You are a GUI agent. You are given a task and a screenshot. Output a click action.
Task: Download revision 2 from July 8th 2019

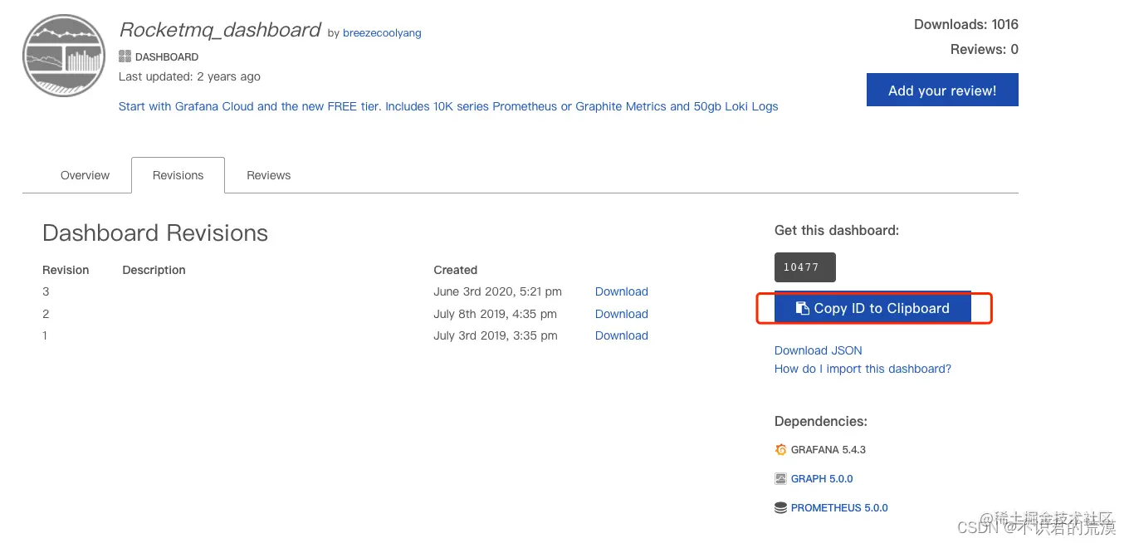click(622, 314)
